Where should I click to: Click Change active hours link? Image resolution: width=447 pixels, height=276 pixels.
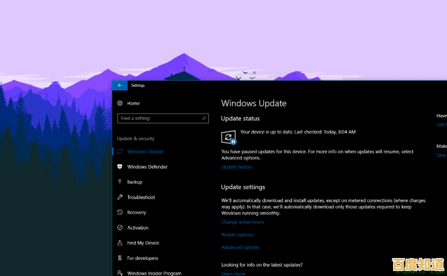pyautogui.click(x=242, y=222)
